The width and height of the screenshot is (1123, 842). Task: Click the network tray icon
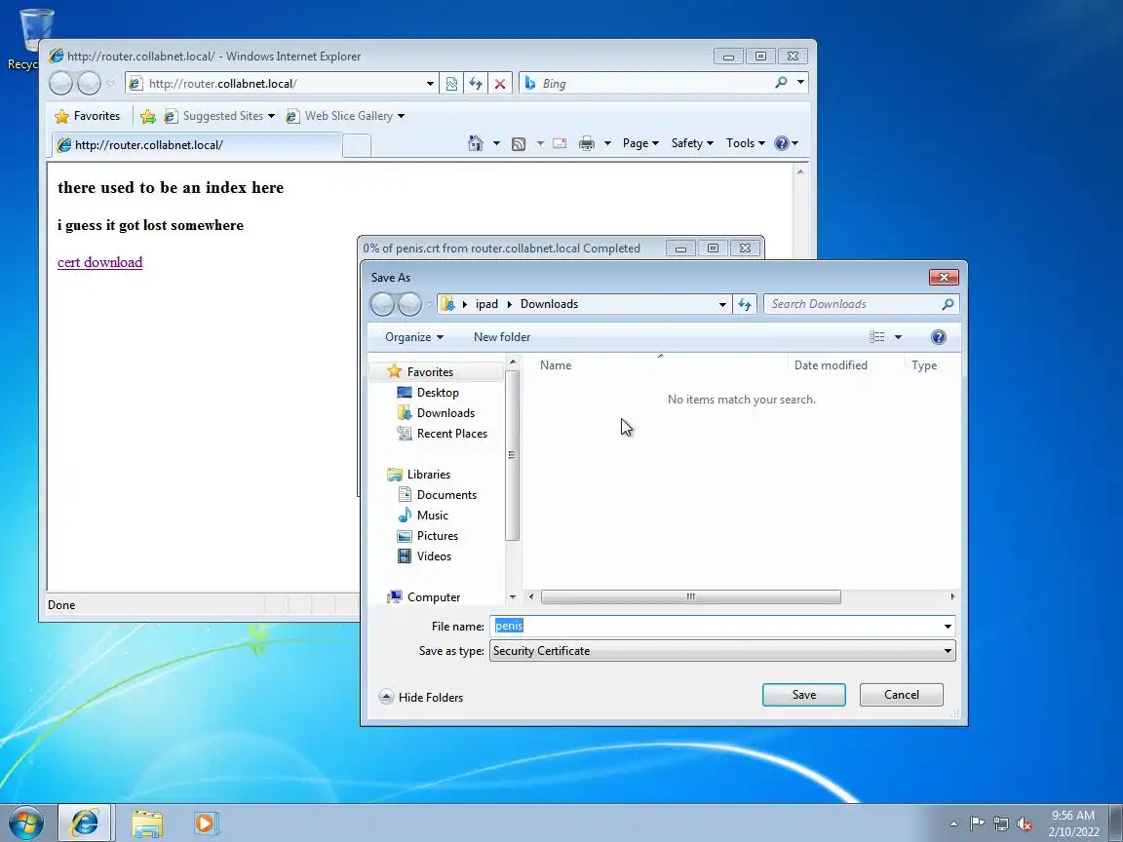pyautogui.click(x=1001, y=824)
